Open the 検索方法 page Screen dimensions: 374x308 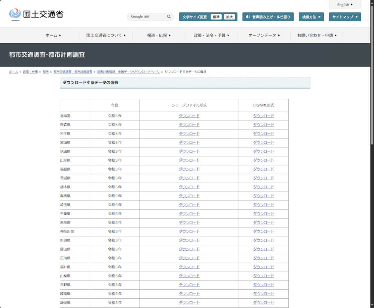[x=311, y=17]
